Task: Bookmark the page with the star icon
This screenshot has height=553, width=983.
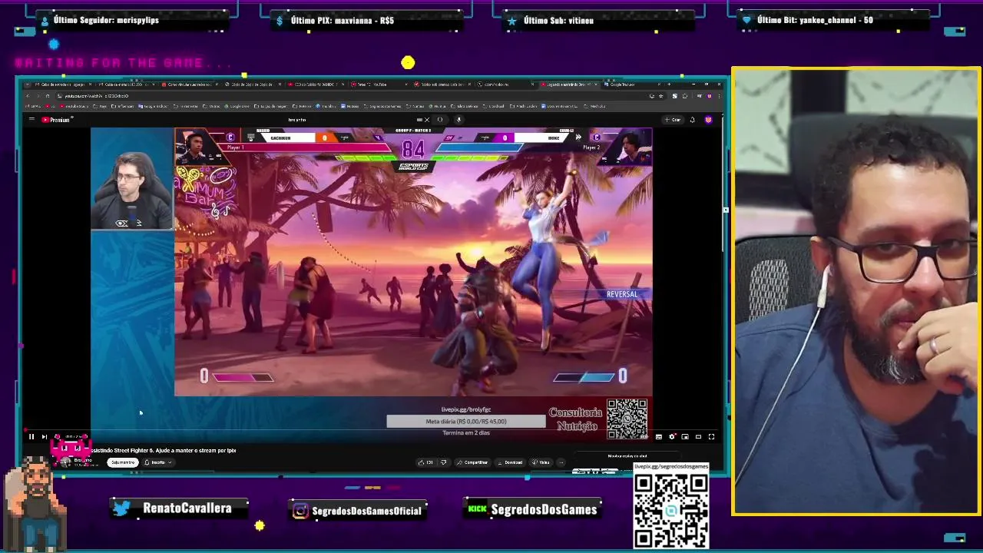Action: (661, 96)
